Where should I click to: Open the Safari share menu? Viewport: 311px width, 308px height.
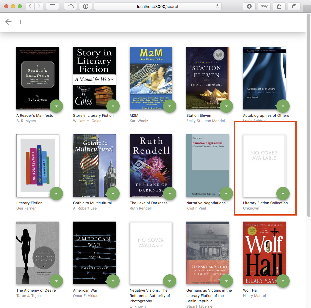[279, 6]
